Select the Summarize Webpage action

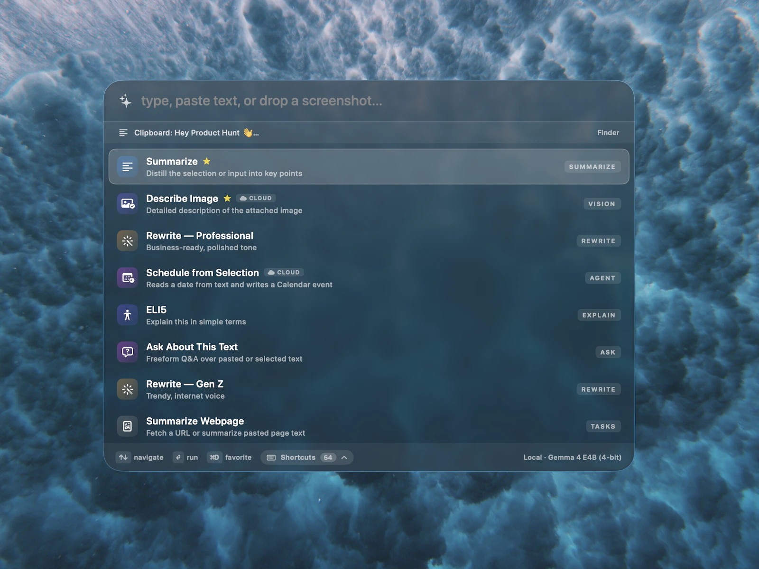pyautogui.click(x=369, y=426)
